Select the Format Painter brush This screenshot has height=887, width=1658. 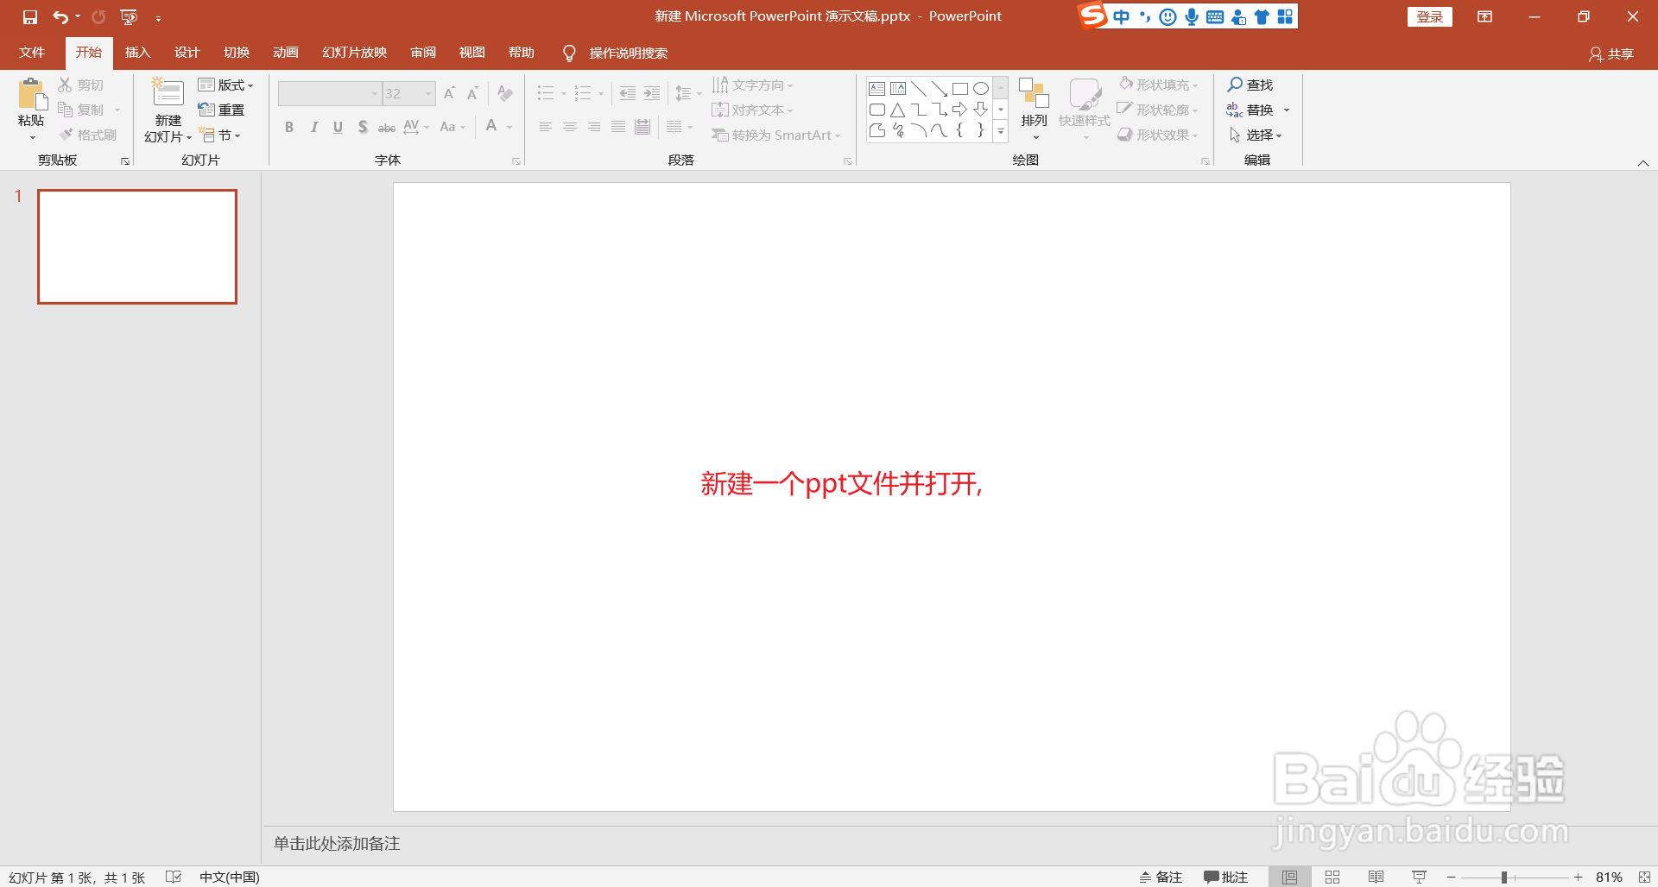pos(66,135)
